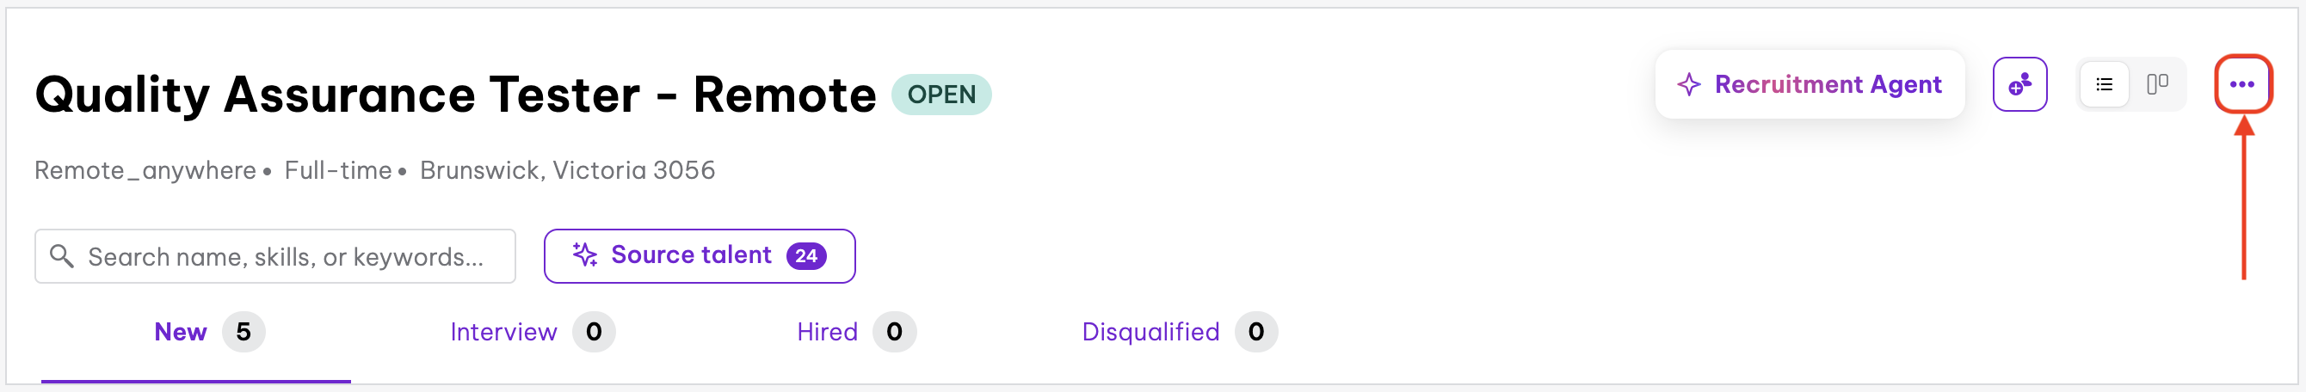Click the Source talent sparkle icon
The image size is (2306, 392).
point(584,256)
